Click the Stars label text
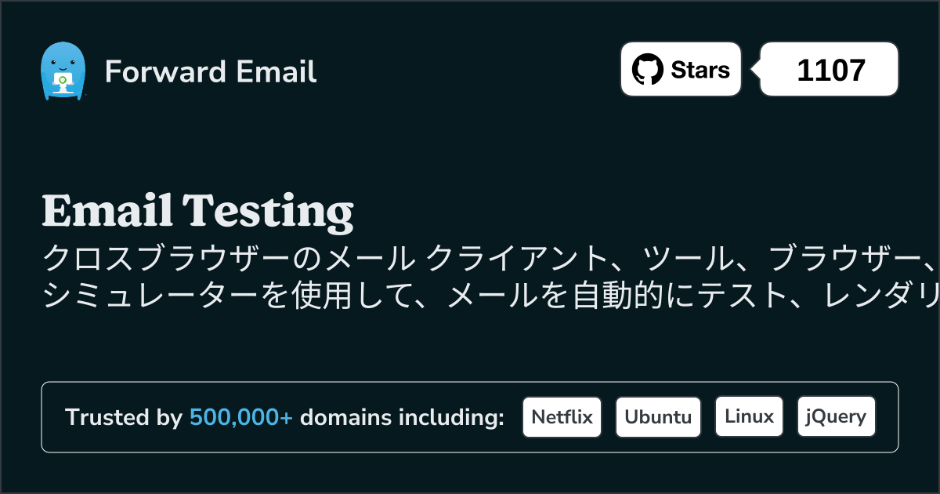The height and width of the screenshot is (494, 940). click(x=700, y=70)
